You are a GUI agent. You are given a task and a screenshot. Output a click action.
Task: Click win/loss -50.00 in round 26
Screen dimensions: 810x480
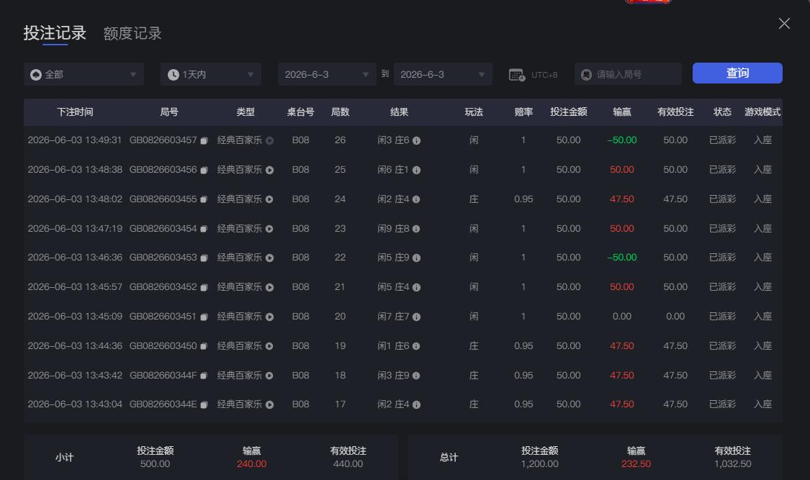622,140
